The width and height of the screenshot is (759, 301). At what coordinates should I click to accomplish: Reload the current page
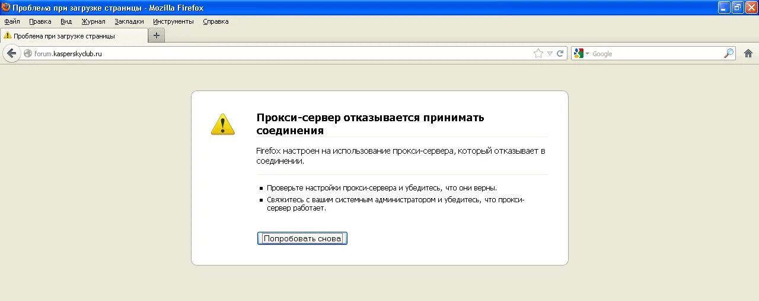[x=560, y=53]
